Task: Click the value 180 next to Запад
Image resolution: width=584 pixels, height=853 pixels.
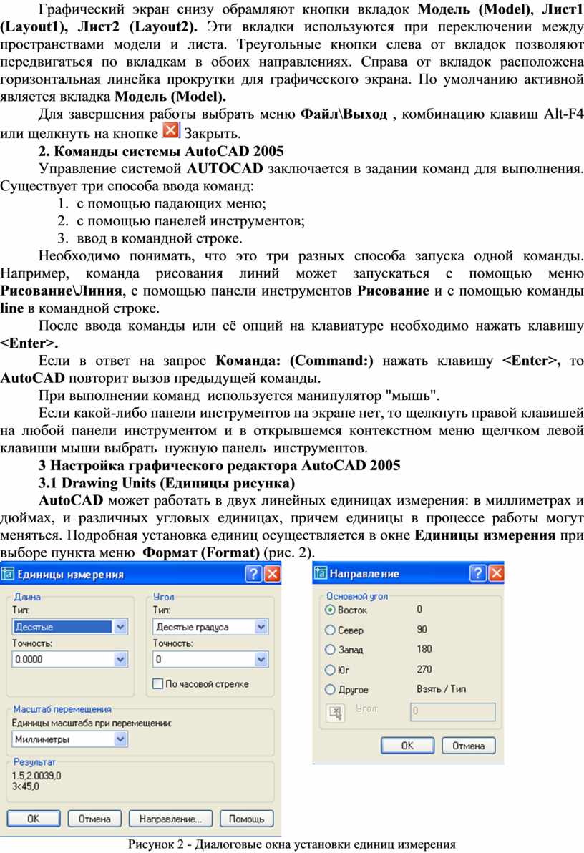Action: 424,649
